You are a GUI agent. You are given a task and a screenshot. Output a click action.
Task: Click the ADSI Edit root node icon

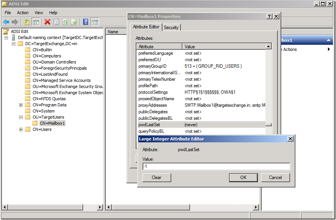[x=6, y=31]
